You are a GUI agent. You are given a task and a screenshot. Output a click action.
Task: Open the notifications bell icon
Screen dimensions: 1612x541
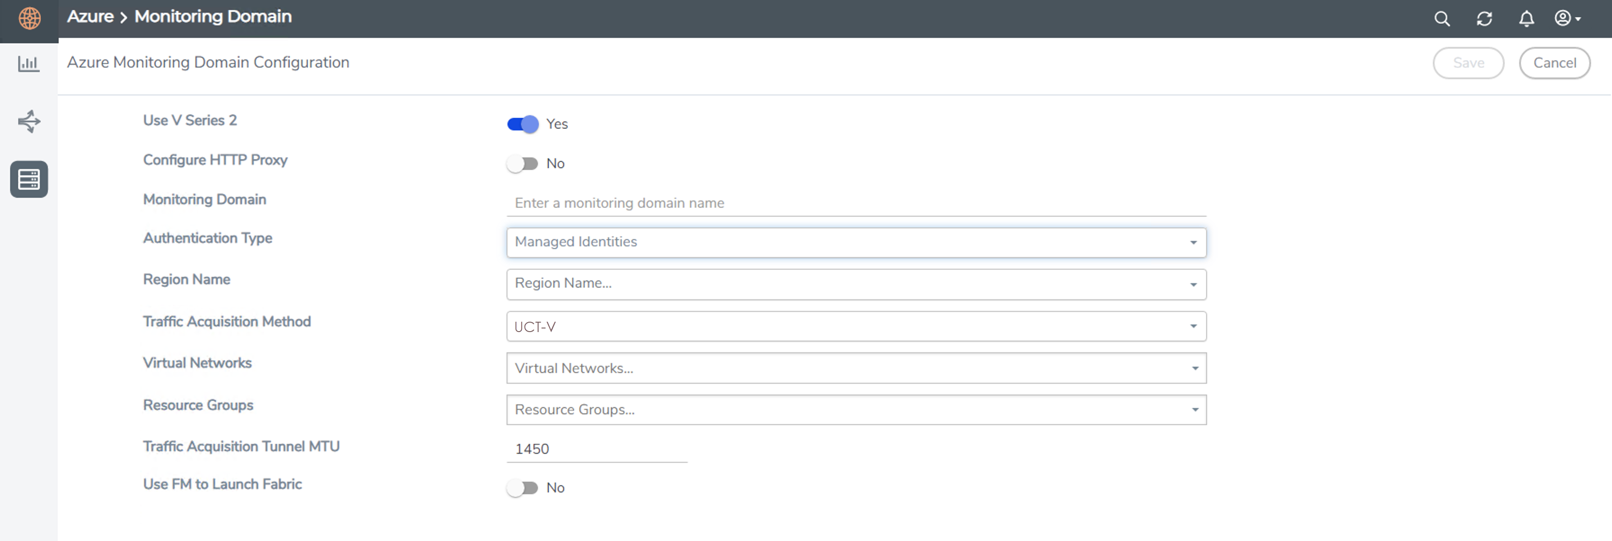[1526, 19]
